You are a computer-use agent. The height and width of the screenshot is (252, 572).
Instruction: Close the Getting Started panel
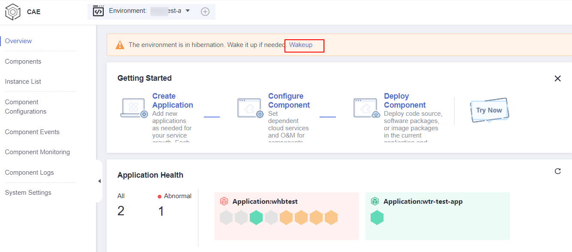pos(557,79)
